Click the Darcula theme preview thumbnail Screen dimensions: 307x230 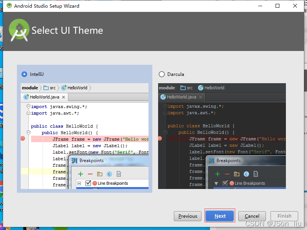[x=222, y=136]
